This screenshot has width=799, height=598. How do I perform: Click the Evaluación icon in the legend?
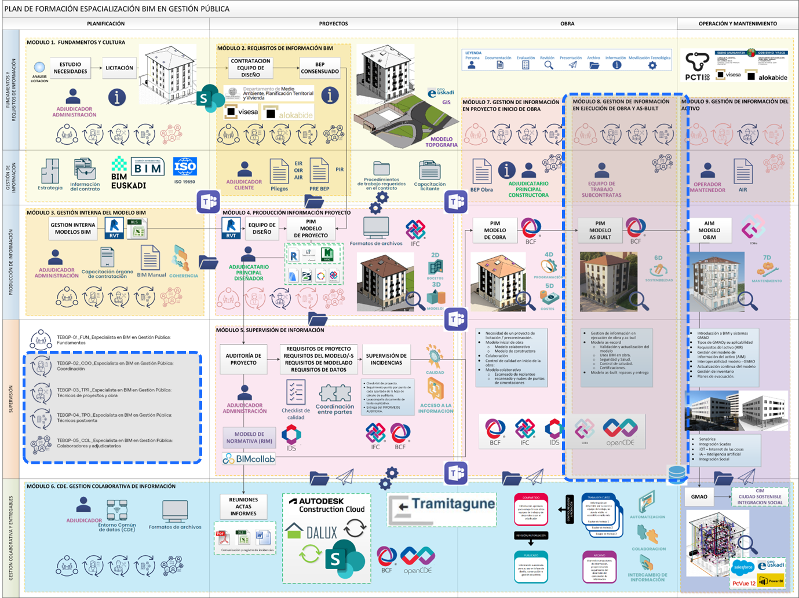coord(526,65)
